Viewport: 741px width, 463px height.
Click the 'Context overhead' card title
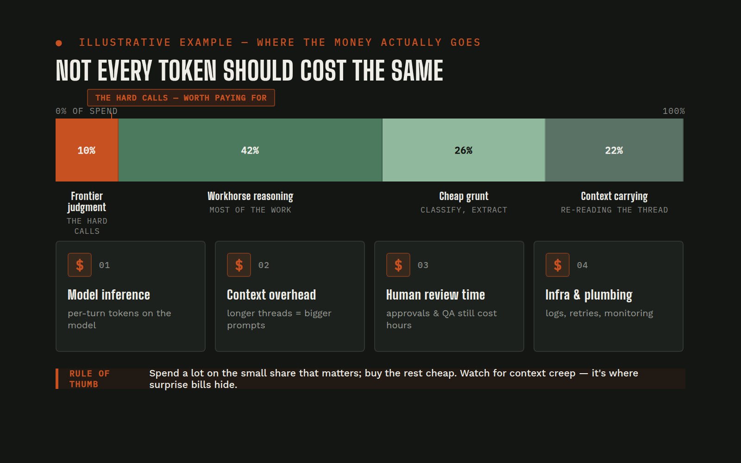pos(271,295)
